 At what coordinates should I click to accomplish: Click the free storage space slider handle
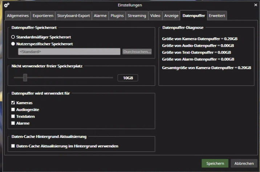point(25,77)
